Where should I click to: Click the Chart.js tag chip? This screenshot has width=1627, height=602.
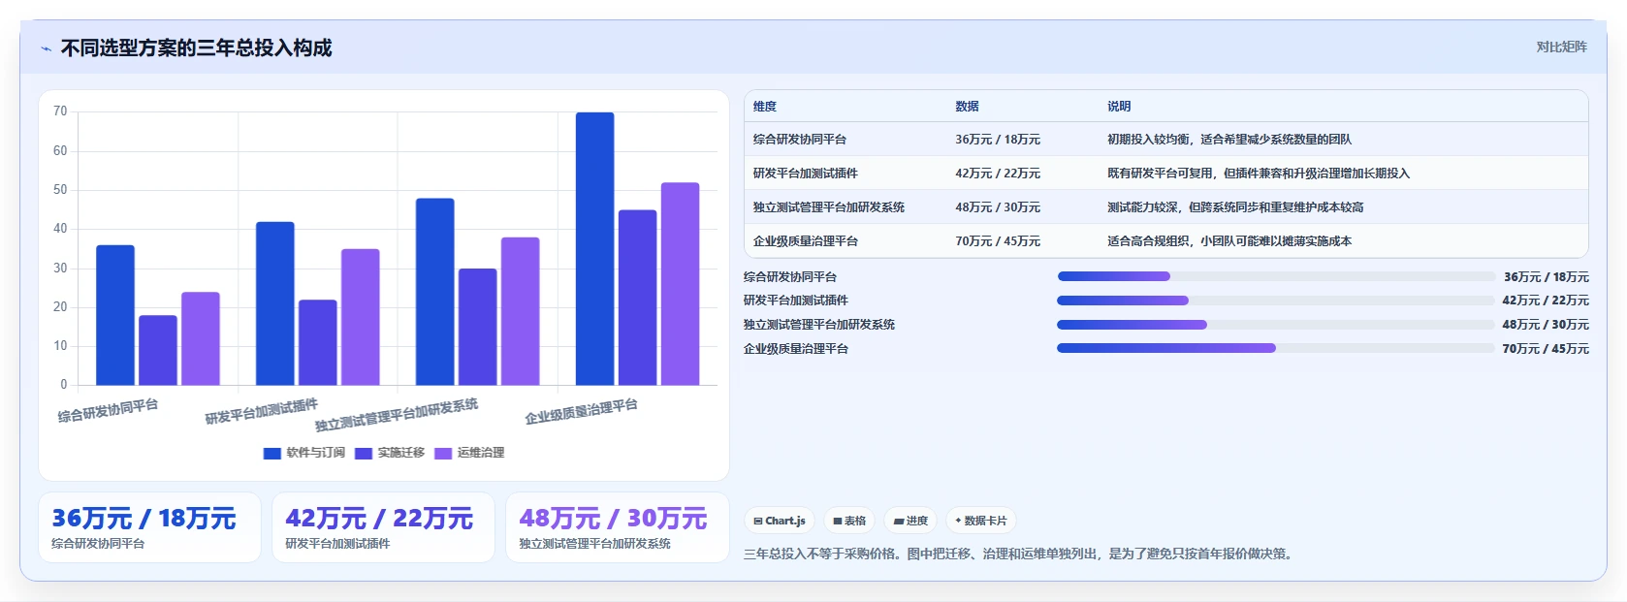click(780, 521)
